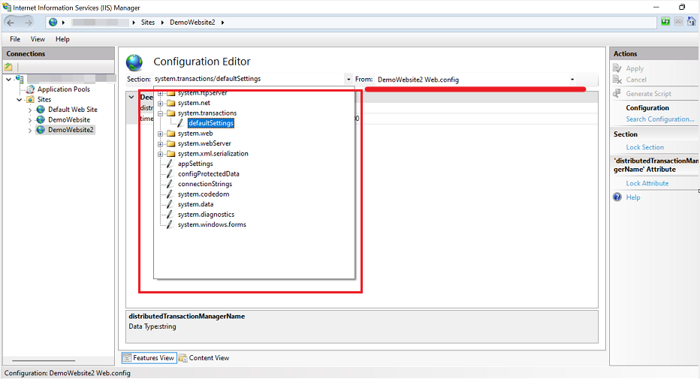Click Search Configuration link
Viewport: 700px width, 379px height.
(660, 119)
